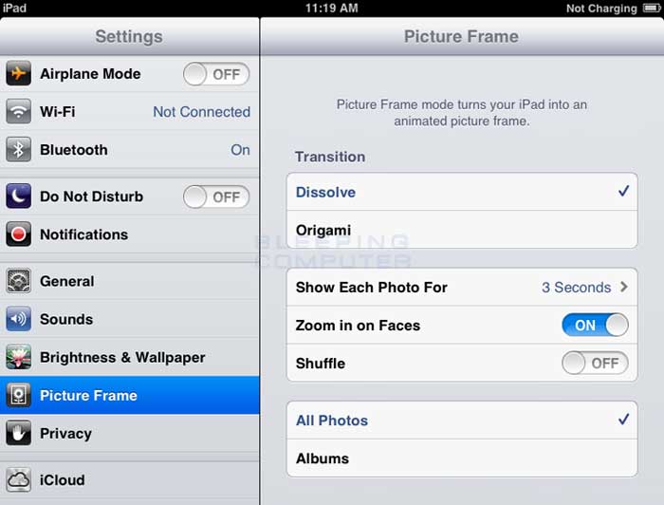Select Picture Frame in settings list
Image resolution: width=664 pixels, height=505 pixels.
(x=130, y=395)
